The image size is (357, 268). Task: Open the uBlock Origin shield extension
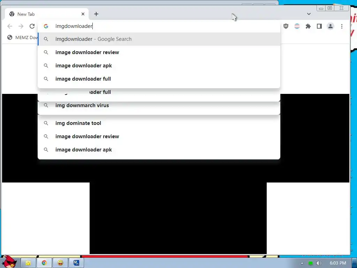pyautogui.click(x=286, y=26)
